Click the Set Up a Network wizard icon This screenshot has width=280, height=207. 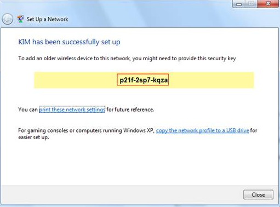tap(21, 19)
